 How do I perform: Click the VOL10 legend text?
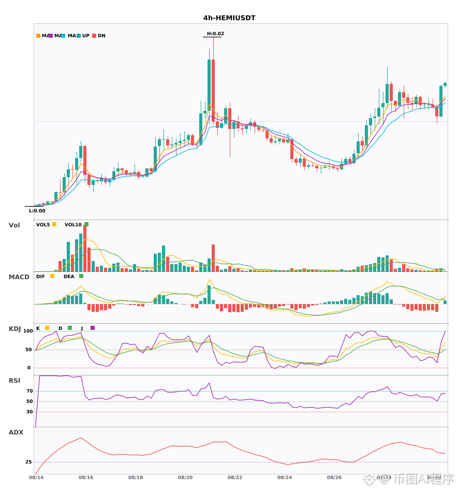pyautogui.click(x=73, y=225)
